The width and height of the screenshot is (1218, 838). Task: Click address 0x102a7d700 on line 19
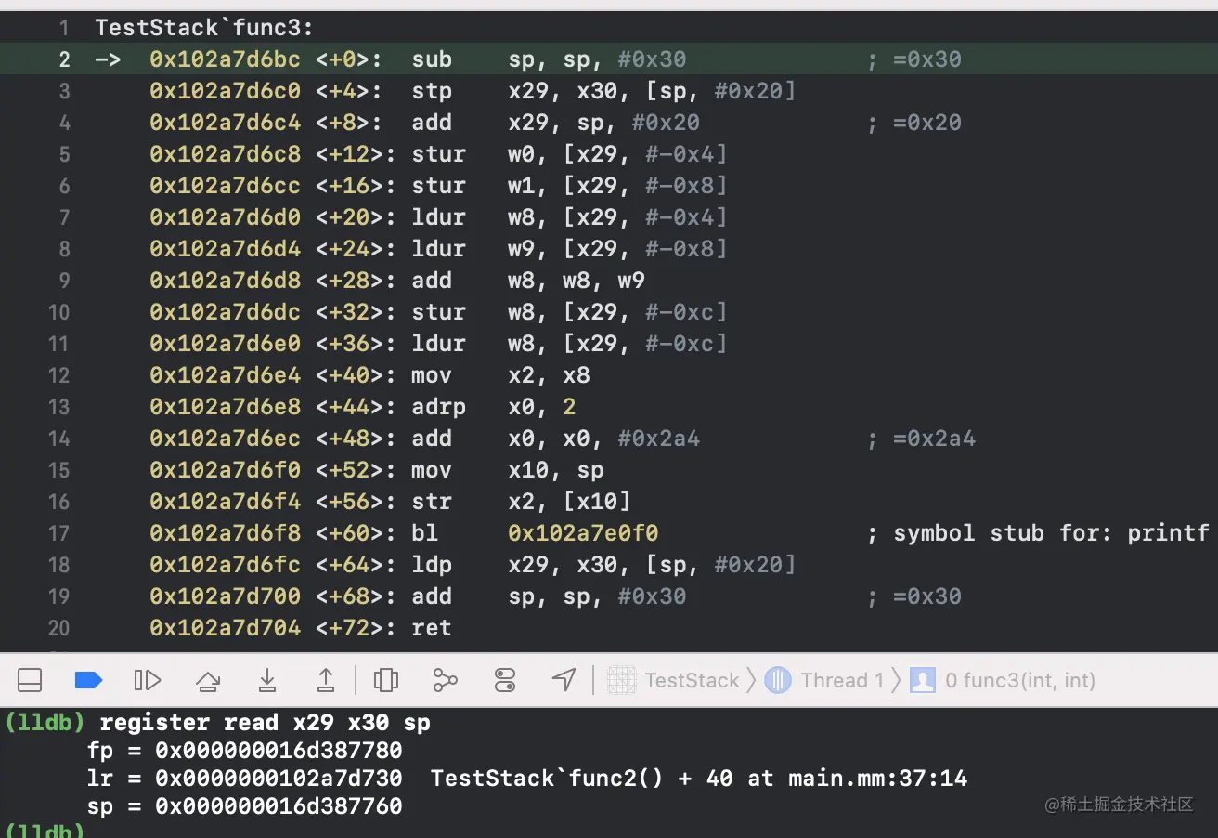[225, 596]
